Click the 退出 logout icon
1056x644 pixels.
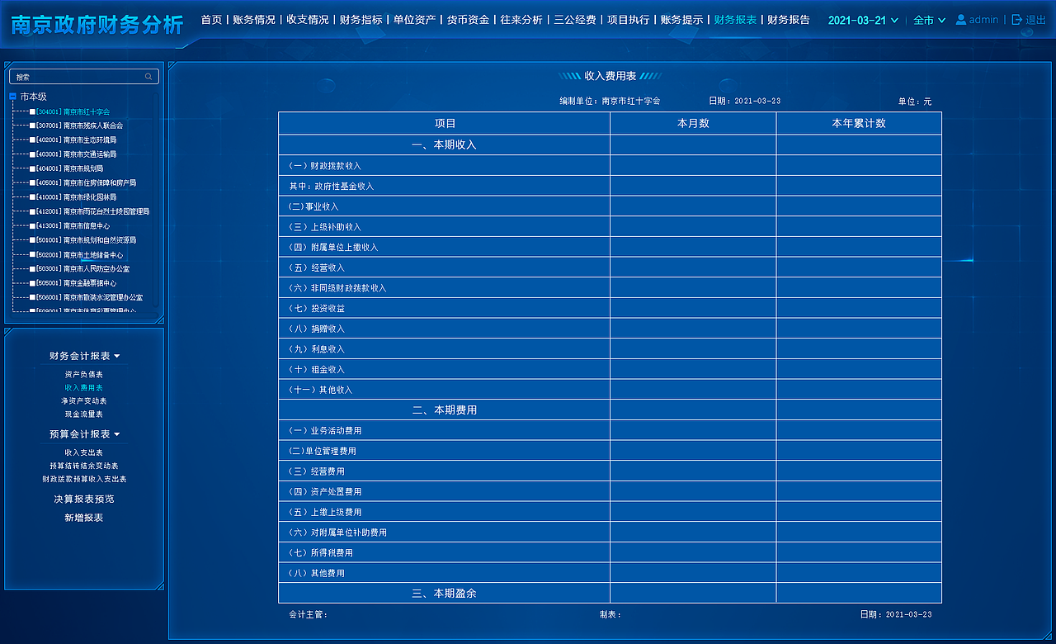(x=1016, y=19)
